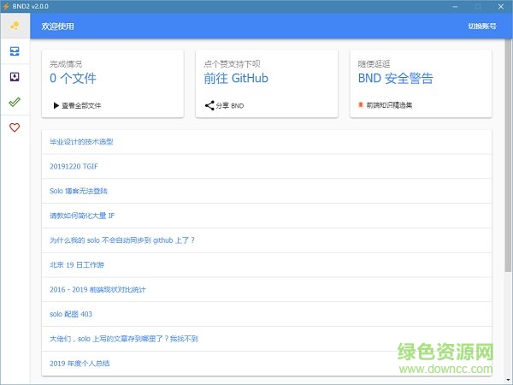513x385 pixels.
Task: Open 2016 - 2019 前端现状对比统计 post
Action: [97, 290]
